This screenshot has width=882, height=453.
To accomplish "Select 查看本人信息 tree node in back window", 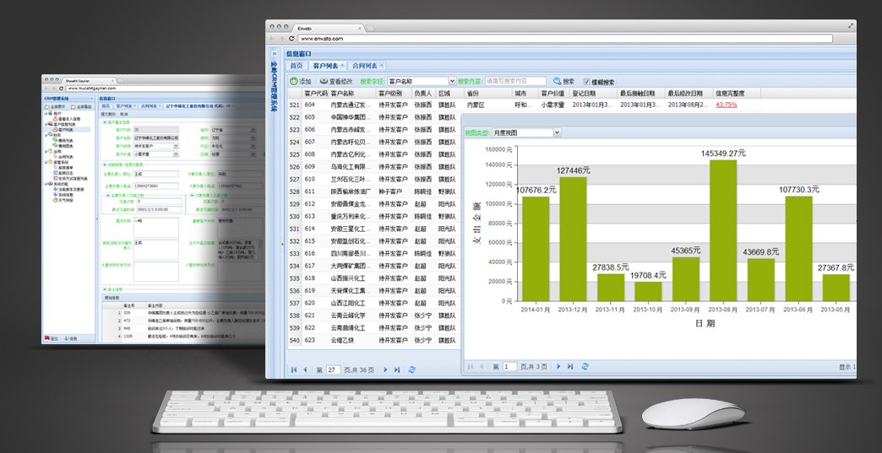I will [x=67, y=119].
